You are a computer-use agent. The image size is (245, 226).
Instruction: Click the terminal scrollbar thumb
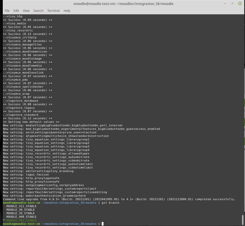tap(243, 220)
